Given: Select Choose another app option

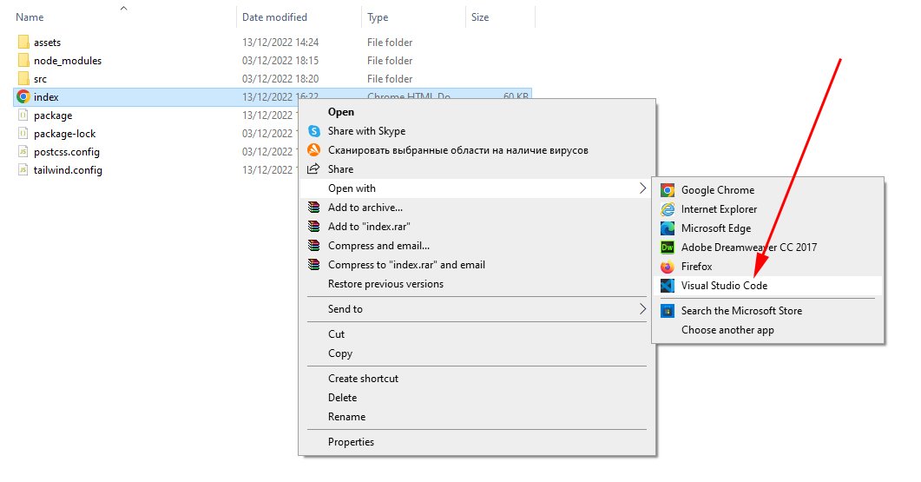Looking at the screenshot, I should pos(727,330).
